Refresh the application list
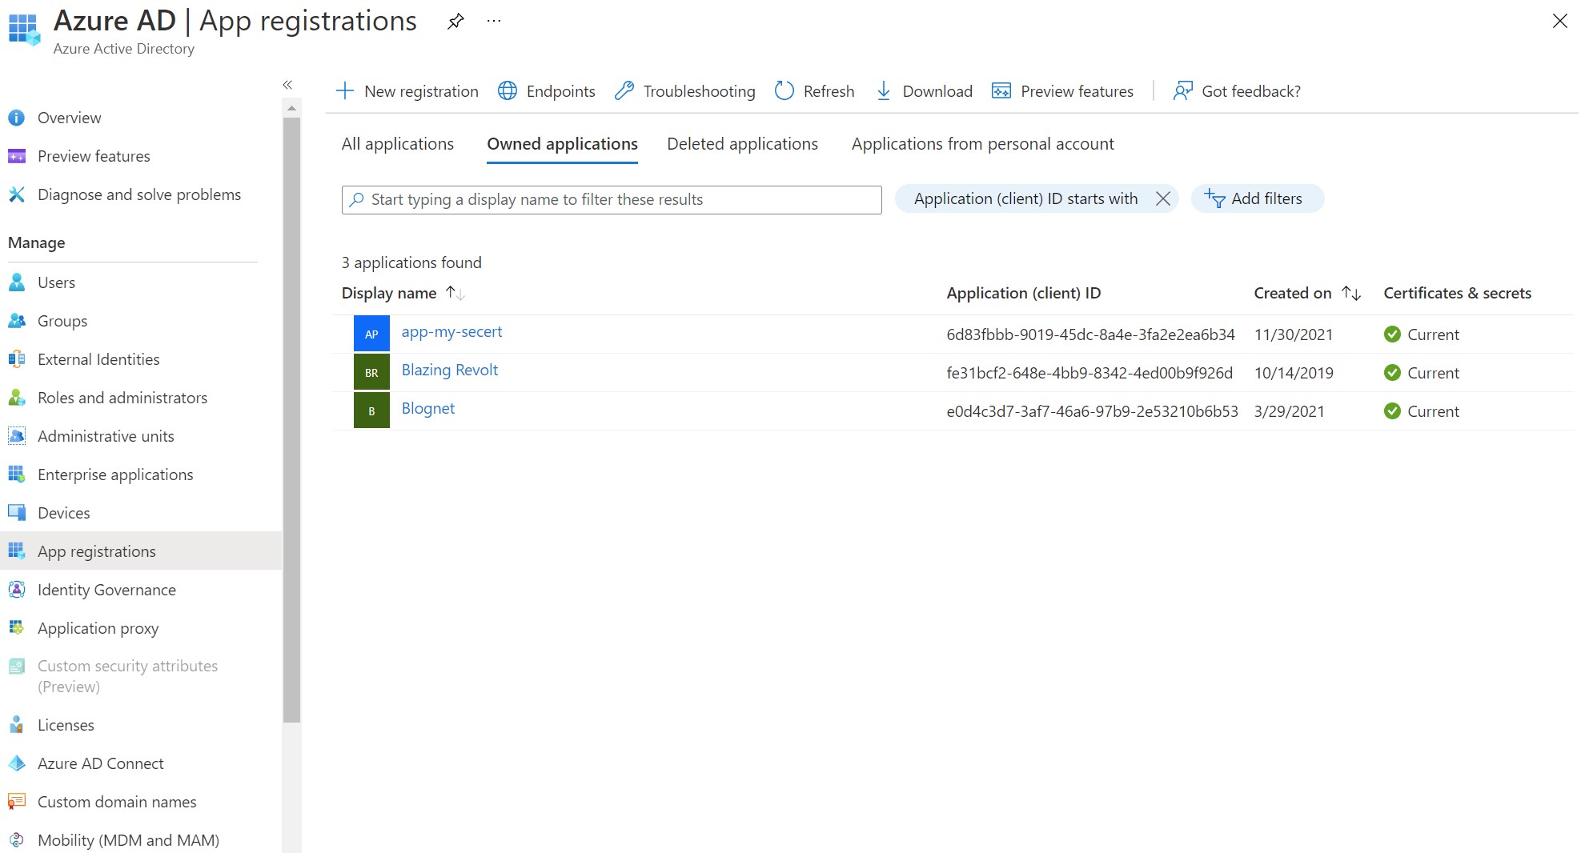 coord(815,90)
